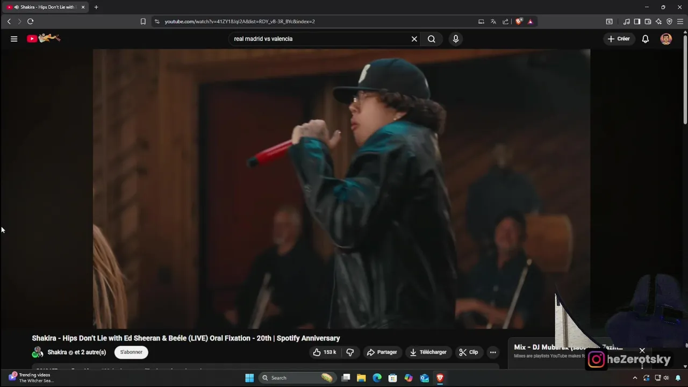Viewport: 688px width, 387px height.
Task: Click the taskbar Search box
Action: tap(297, 378)
